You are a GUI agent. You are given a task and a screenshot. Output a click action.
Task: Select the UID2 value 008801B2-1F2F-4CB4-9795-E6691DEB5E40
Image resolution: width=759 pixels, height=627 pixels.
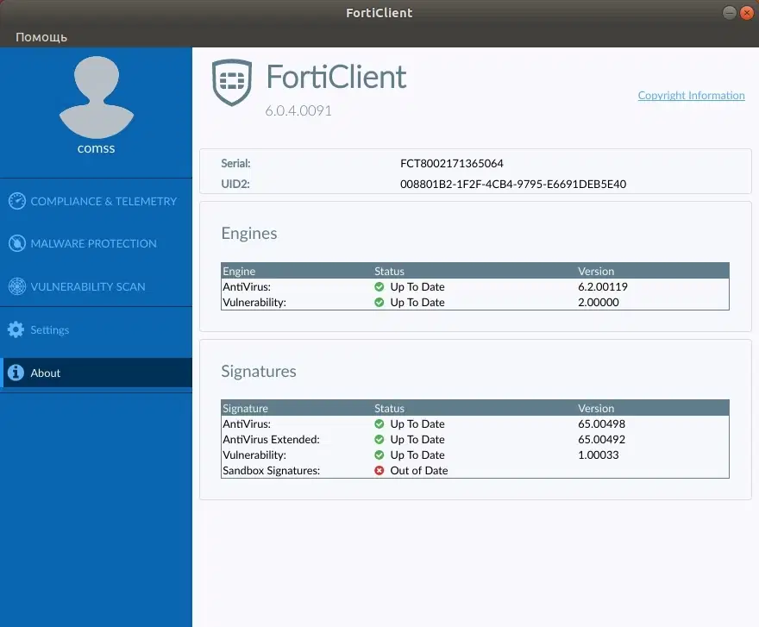coord(513,184)
